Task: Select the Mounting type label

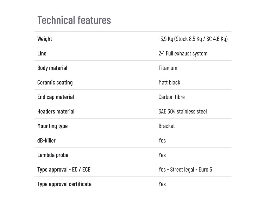Action: pyautogui.click(x=52, y=126)
